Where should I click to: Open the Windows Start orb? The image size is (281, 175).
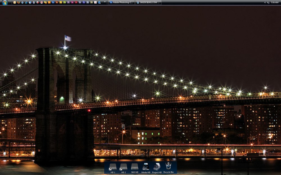[5, 2]
